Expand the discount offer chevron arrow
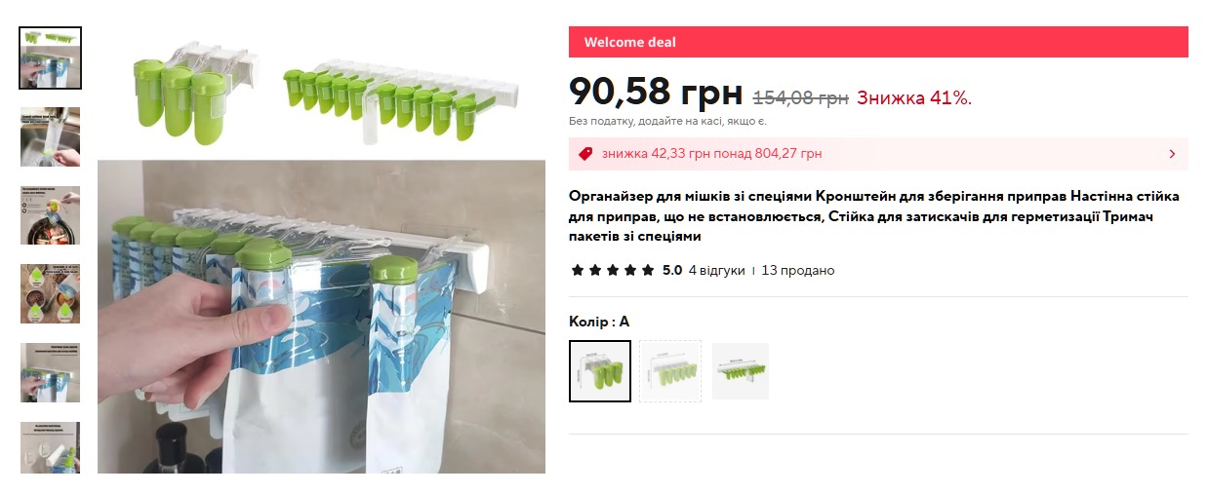Viewport: 1208px width, 494px height. click(x=1172, y=154)
